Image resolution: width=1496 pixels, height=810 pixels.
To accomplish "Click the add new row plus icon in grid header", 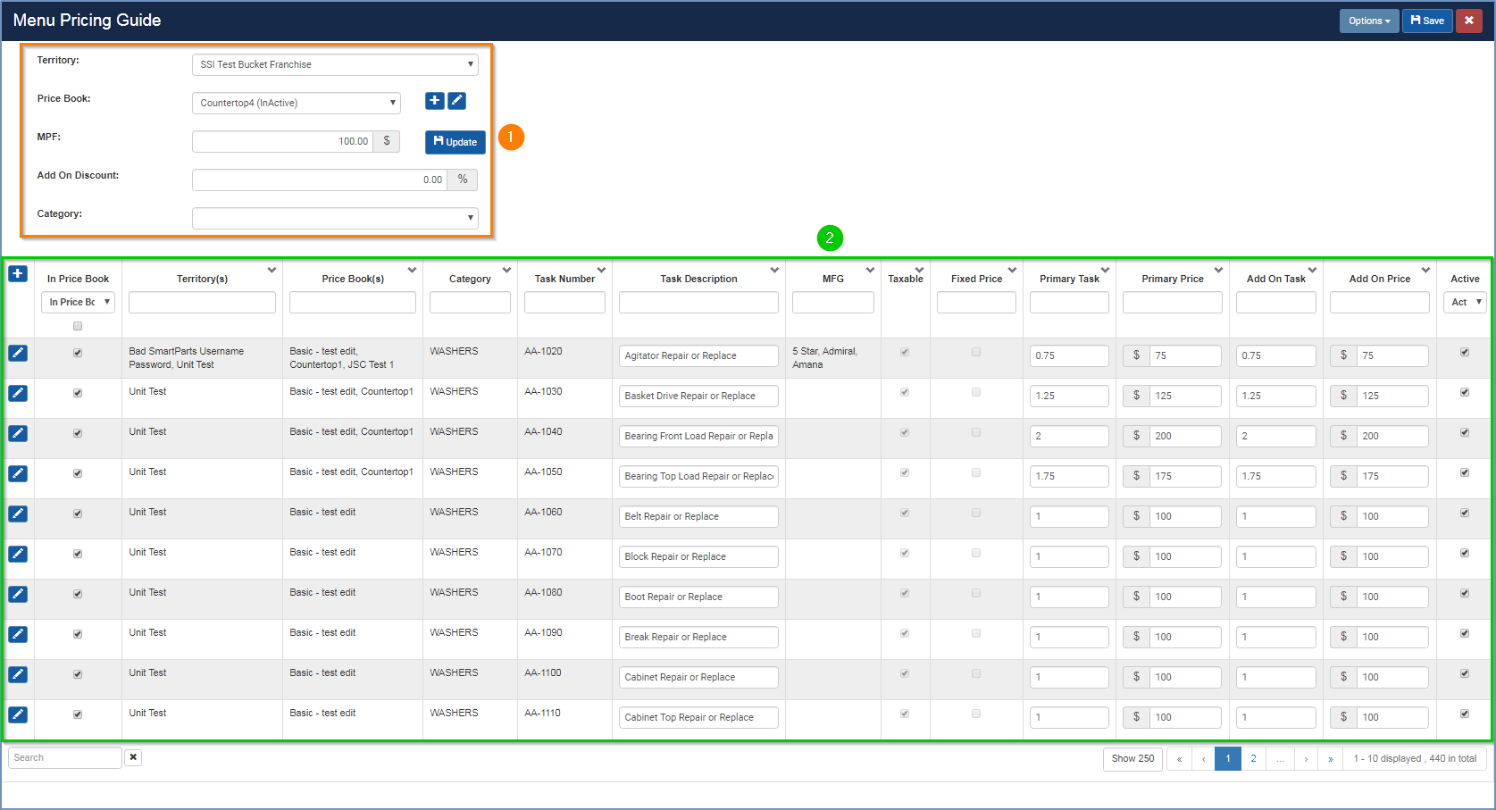I will (18, 273).
